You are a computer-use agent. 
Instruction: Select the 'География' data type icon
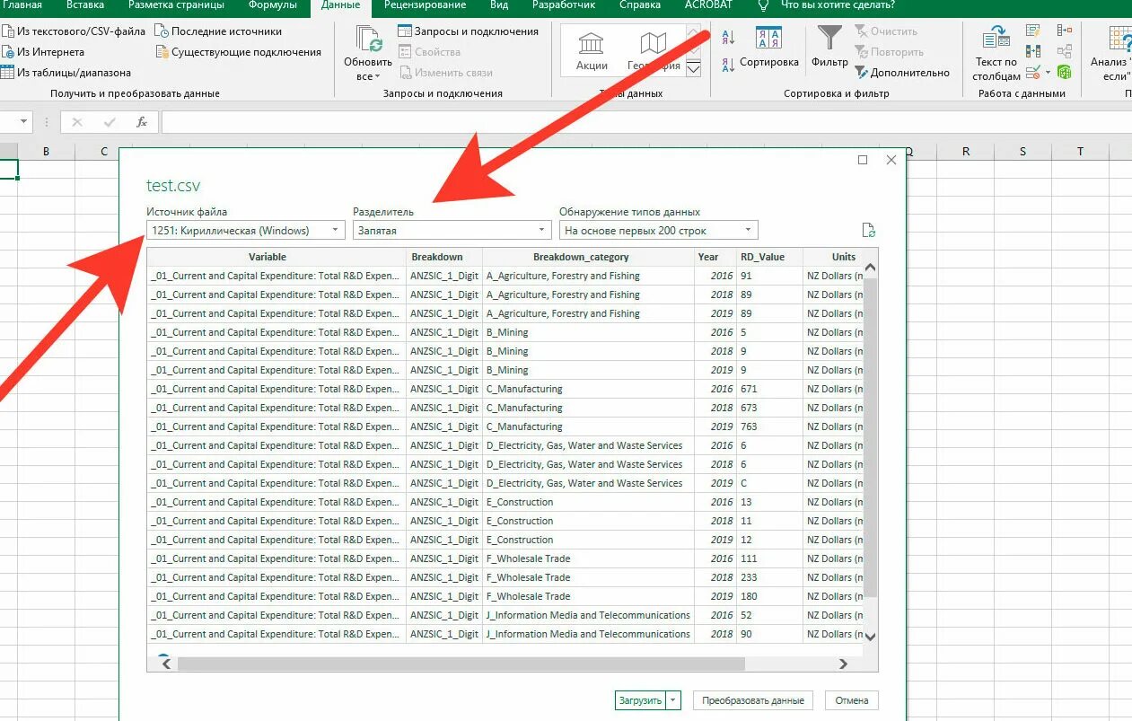click(653, 47)
